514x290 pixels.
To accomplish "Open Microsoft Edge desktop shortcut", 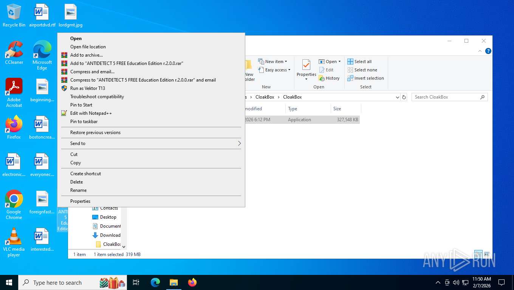I will 42,56.
